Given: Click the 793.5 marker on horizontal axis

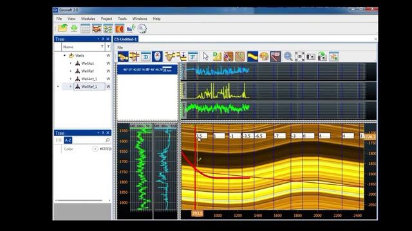Looking at the screenshot, I should [x=198, y=213].
